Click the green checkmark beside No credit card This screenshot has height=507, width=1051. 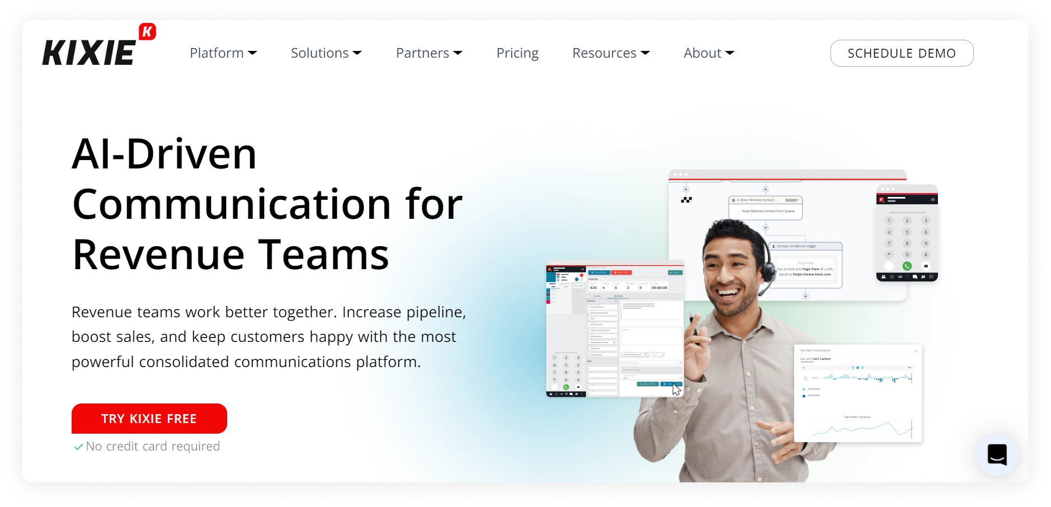(x=78, y=447)
